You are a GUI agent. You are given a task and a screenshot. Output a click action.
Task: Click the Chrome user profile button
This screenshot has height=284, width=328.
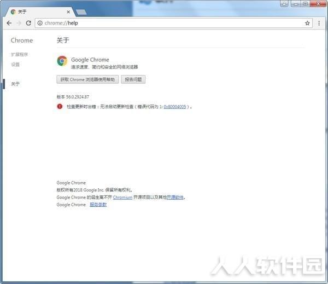[x=284, y=4]
